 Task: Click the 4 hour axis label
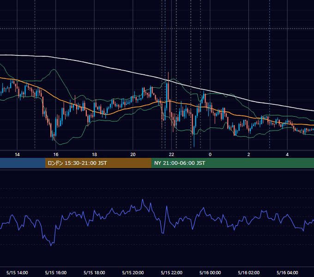point(287,155)
